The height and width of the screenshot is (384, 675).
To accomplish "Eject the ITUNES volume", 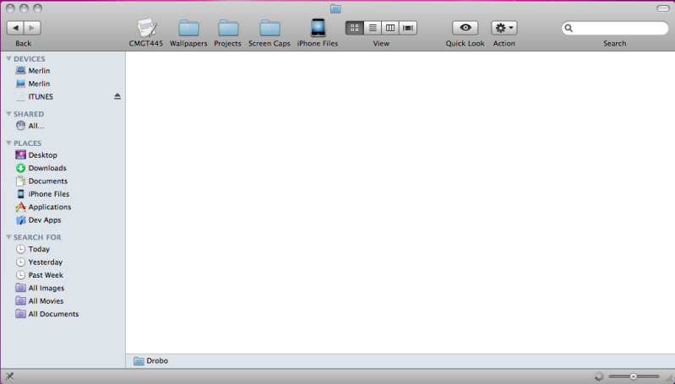I will 117,96.
